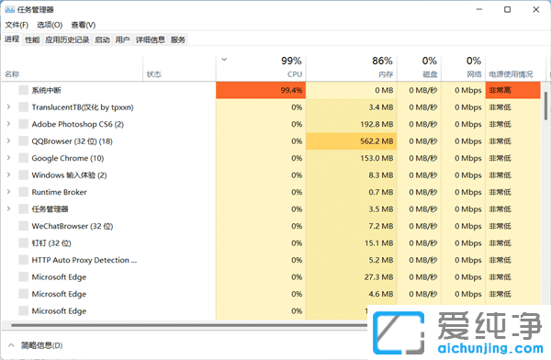Select the WeChatBrowser (32 位) row name
551x360 pixels.
[x=73, y=226]
